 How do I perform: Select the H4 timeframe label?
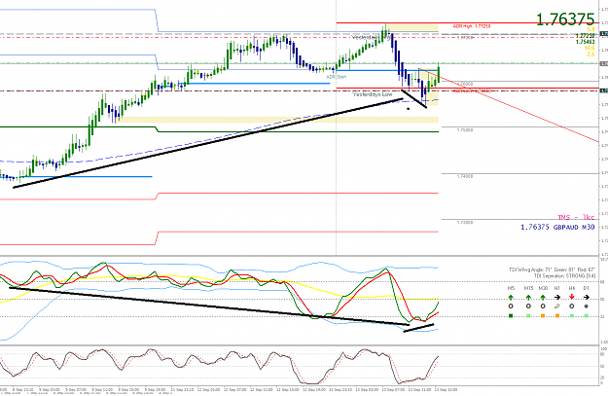[572, 288]
